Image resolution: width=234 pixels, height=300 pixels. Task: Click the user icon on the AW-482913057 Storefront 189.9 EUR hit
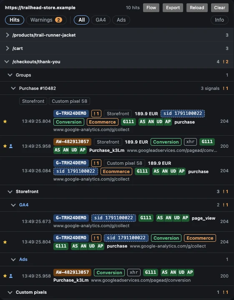coord(11,146)
